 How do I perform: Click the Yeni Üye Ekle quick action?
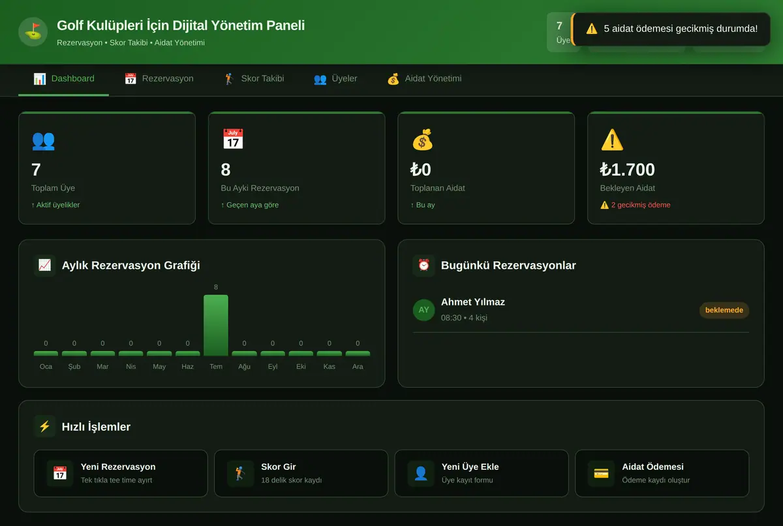(482, 473)
